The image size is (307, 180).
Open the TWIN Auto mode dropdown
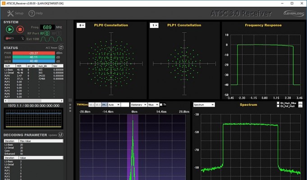tap(114, 105)
